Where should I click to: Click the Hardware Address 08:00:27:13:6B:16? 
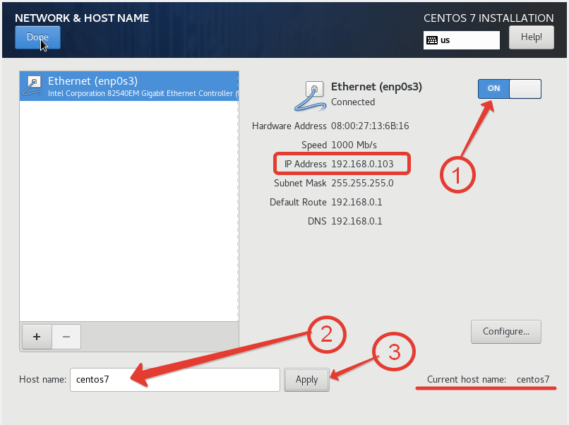(370, 126)
